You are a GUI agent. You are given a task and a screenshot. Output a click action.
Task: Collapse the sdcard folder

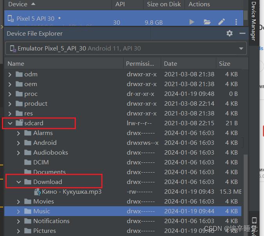tap(10, 123)
